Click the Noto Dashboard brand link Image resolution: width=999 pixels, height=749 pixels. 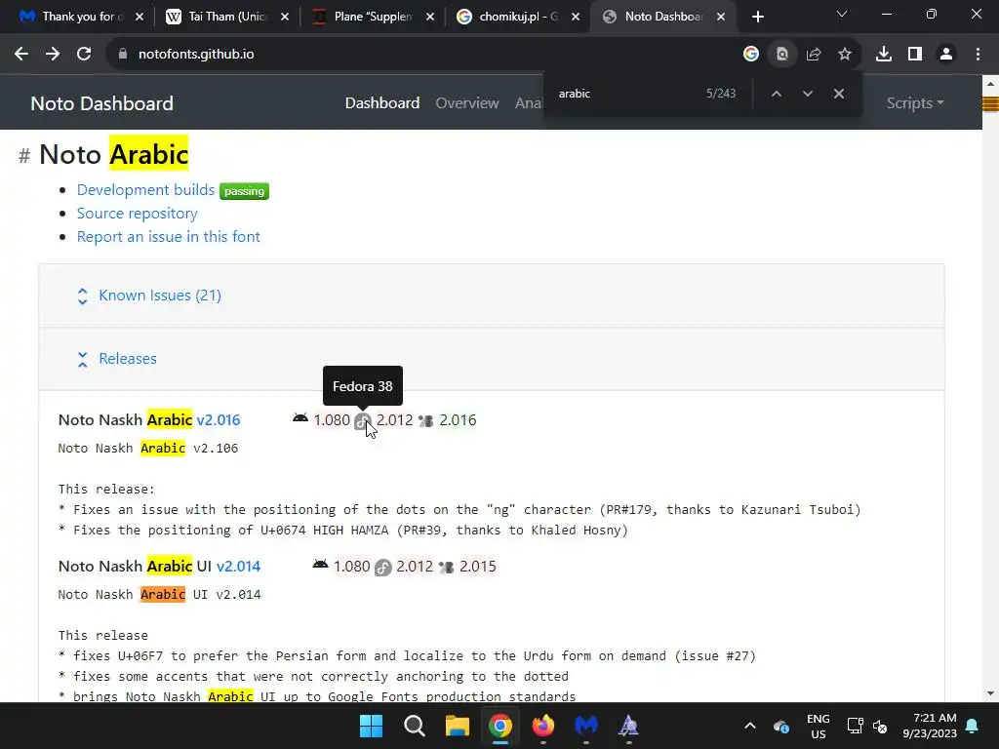(101, 103)
